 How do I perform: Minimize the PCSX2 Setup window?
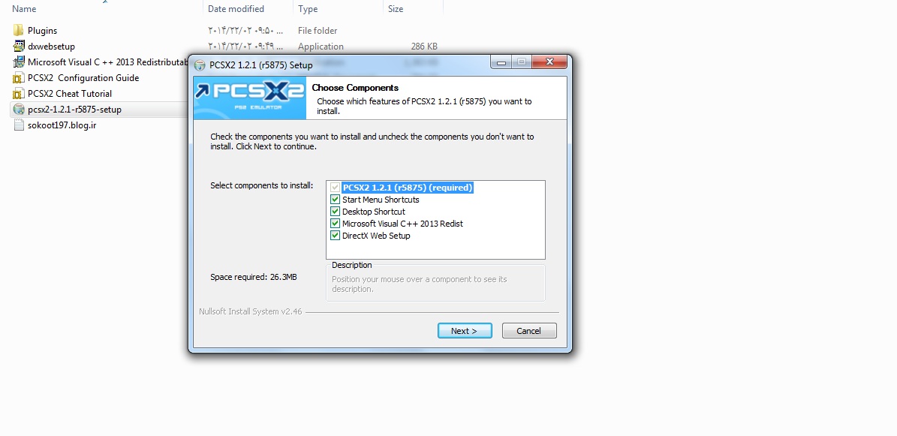coord(501,62)
